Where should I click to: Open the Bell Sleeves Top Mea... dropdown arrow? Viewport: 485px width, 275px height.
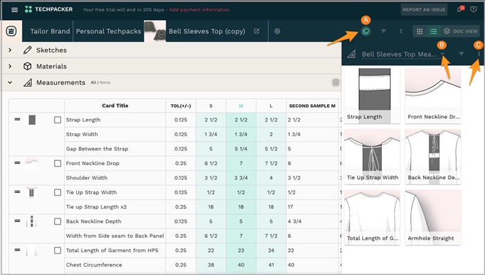coord(443,54)
